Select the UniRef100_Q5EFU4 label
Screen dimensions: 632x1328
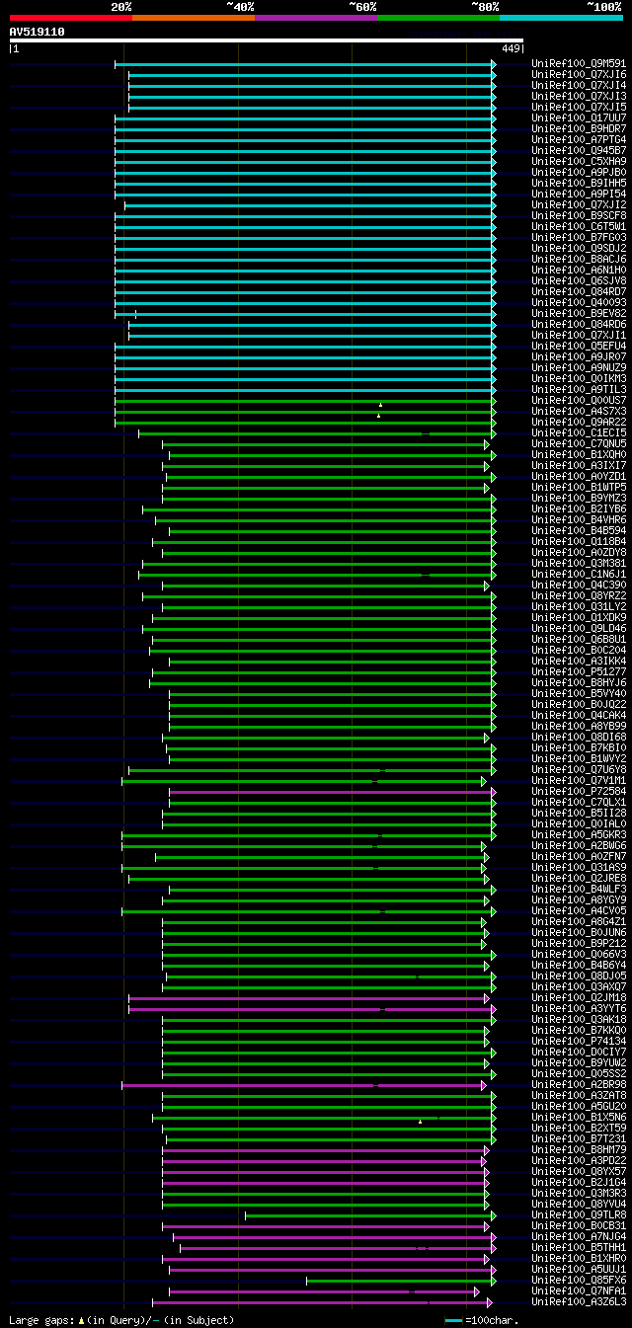tap(579, 347)
